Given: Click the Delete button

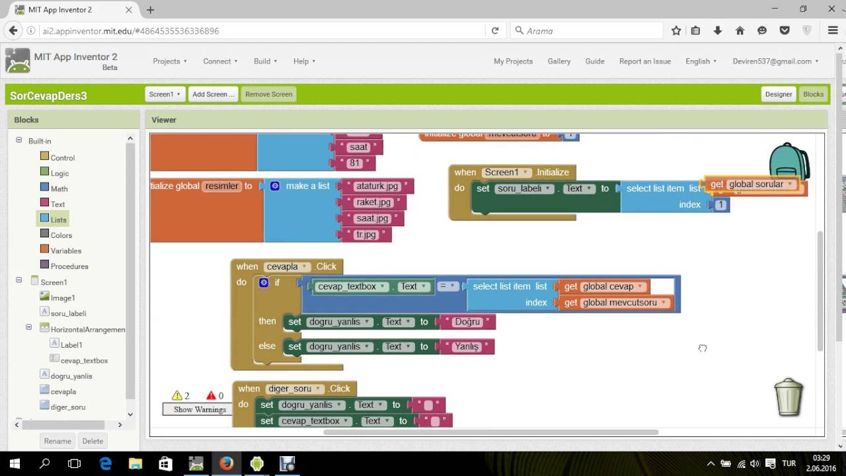Looking at the screenshot, I should point(93,441).
